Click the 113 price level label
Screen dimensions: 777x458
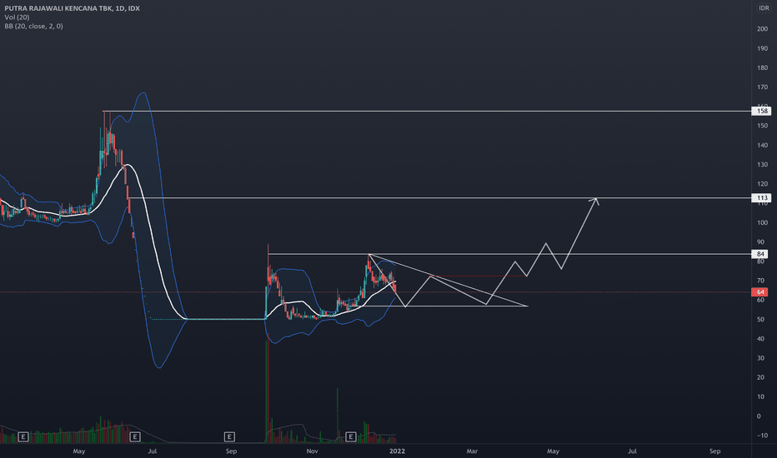pos(762,198)
